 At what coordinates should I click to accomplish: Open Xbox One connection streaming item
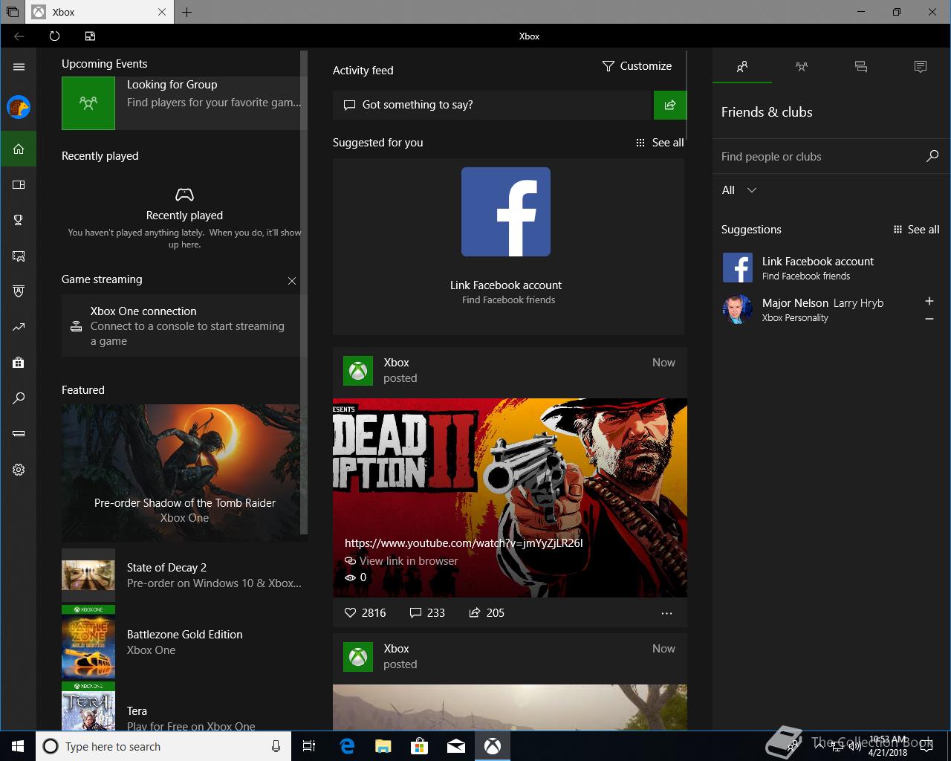[x=183, y=326]
